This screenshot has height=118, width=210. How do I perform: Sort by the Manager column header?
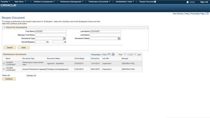(125, 58)
